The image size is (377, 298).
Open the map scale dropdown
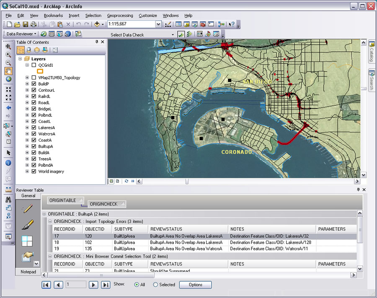coord(158,24)
